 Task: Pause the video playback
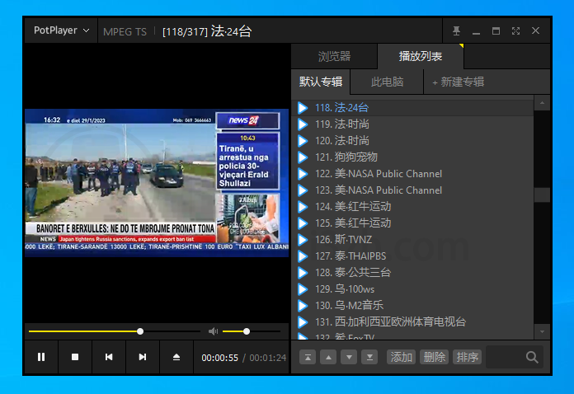tap(41, 357)
